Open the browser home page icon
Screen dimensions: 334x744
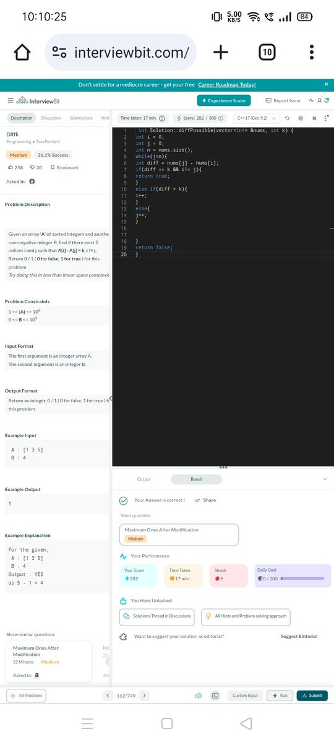tap(22, 53)
